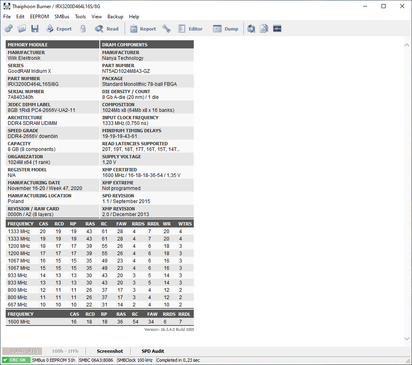This screenshot has width=412, height=365.
Task: Click module part number 'IRX3200D464L16S/8G' value
Action: coord(33,84)
